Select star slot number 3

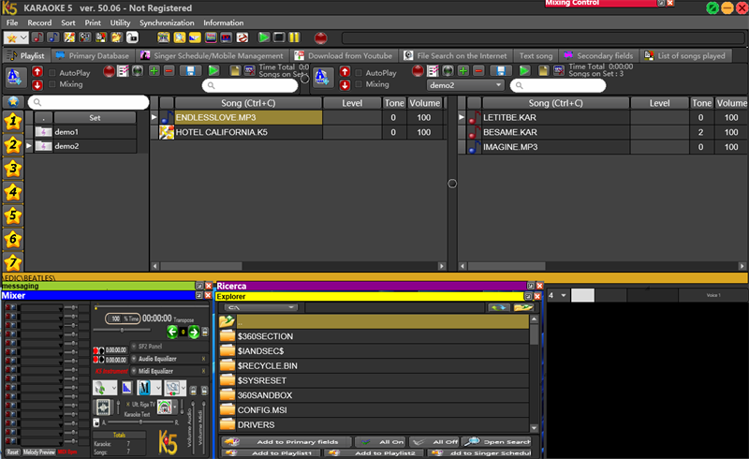click(x=13, y=169)
